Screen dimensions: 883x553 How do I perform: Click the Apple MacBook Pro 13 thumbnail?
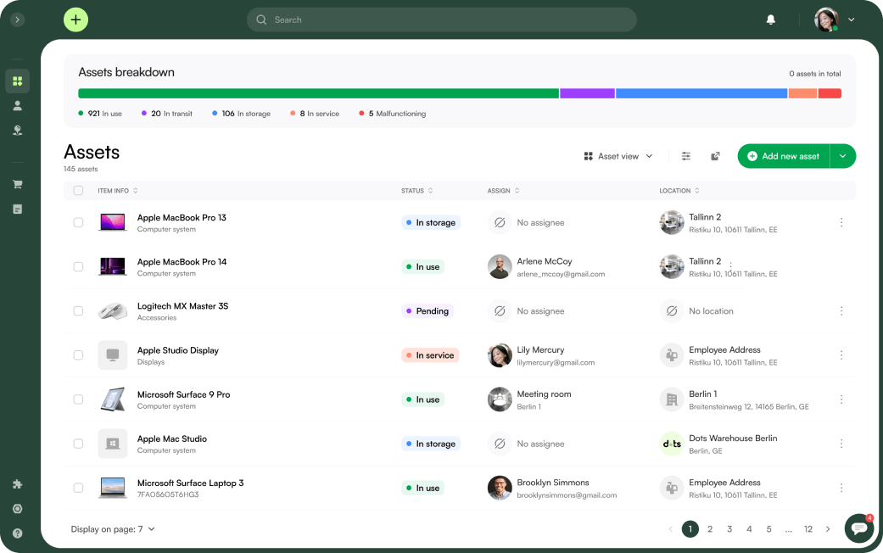113,222
